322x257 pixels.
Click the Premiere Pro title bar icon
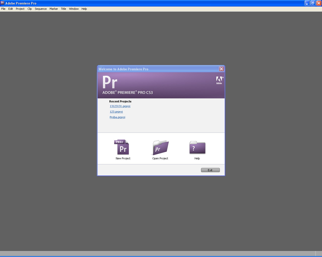[2, 3]
